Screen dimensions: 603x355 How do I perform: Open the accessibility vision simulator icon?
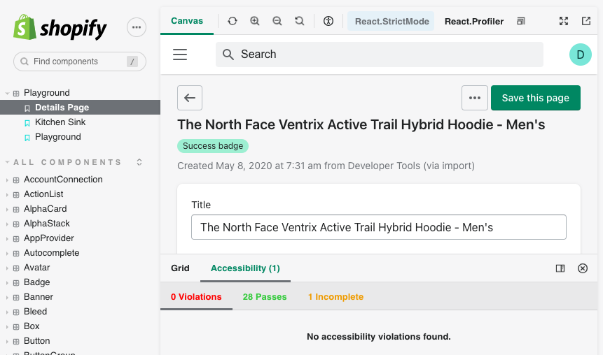[328, 21]
